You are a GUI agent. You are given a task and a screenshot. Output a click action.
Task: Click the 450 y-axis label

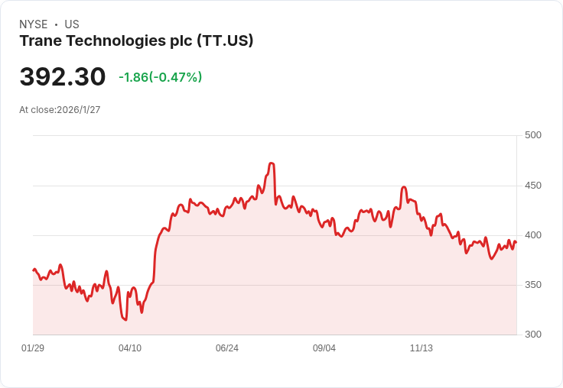point(533,186)
